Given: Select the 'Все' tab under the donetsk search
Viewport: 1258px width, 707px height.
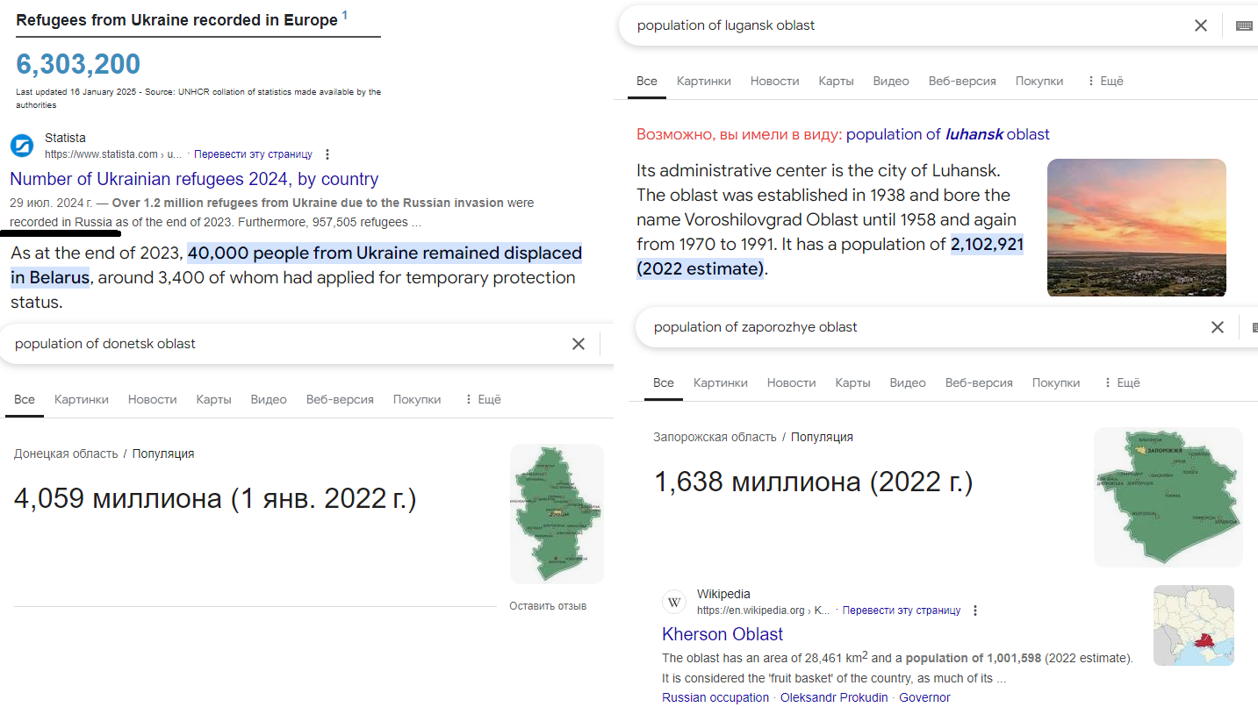Looking at the screenshot, I should pos(25,399).
